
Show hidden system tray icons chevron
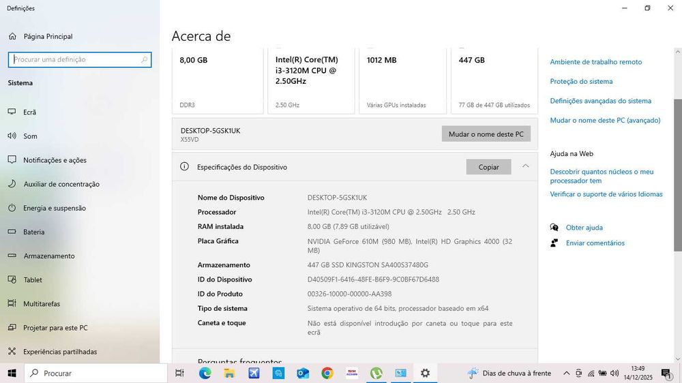pos(566,373)
